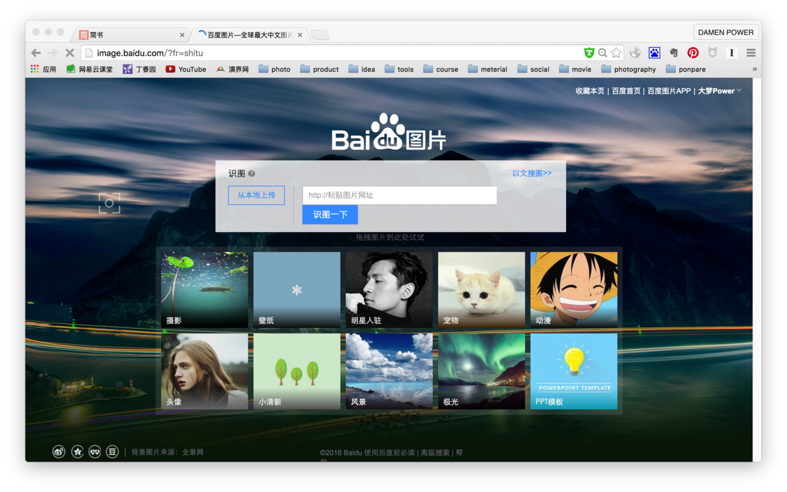Click the gray M shield extension
The width and height of the screenshot is (787, 492).
[x=713, y=53]
